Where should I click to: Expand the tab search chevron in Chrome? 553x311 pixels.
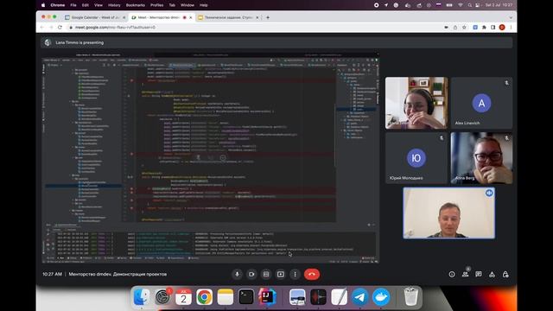click(511, 17)
